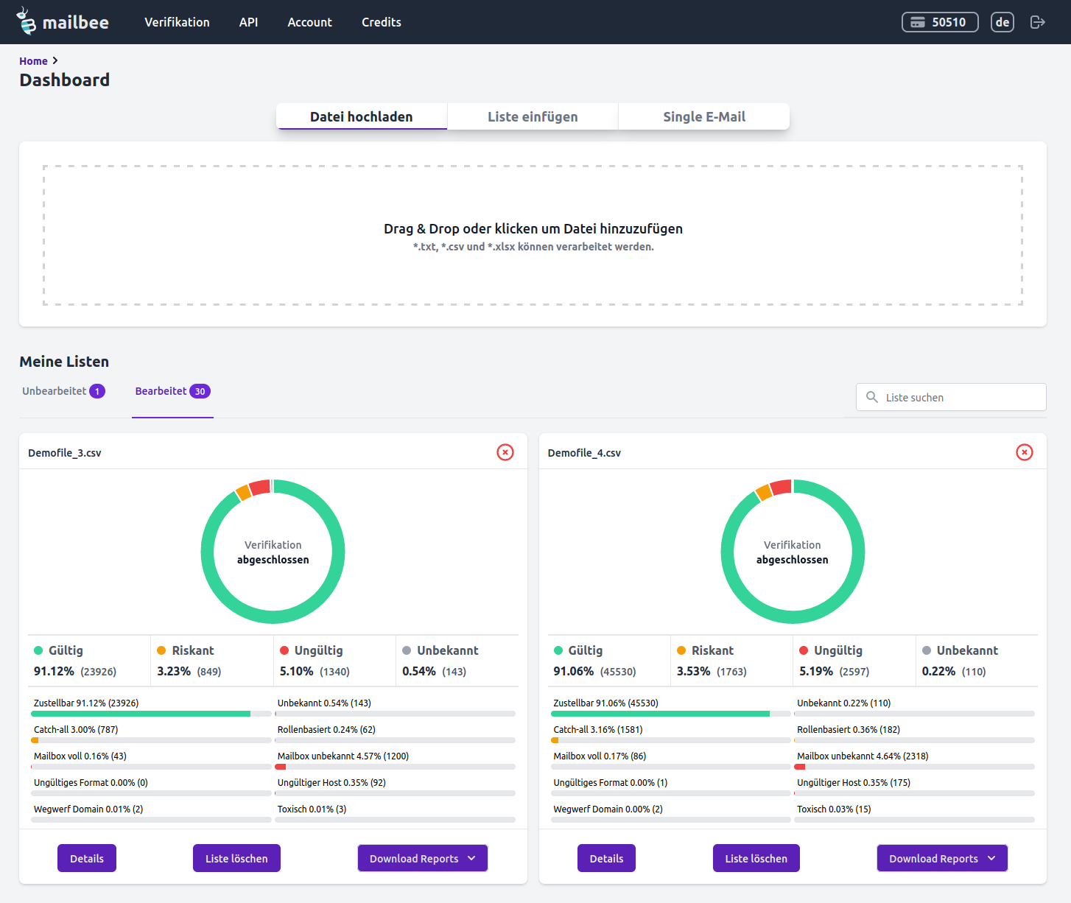
Task: Click the credit card icon beside 50510
Action: tap(918, 22)
